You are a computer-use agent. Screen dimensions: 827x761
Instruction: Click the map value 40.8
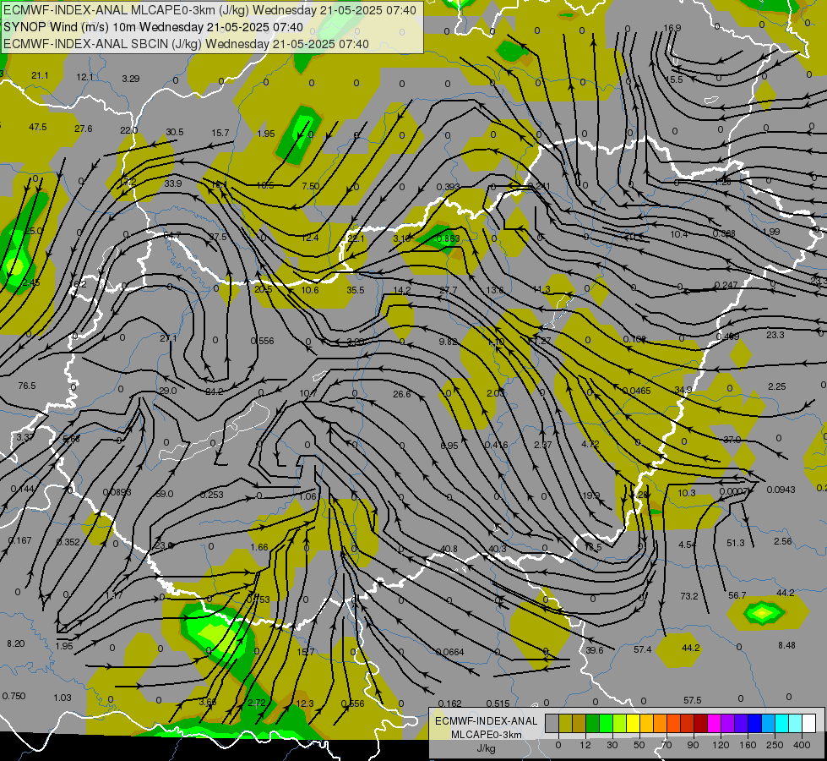pyautogui.click(x=449, y=550)
